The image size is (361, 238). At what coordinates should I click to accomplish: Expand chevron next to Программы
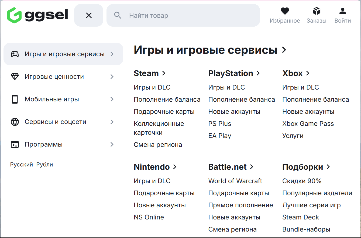tap(112, 144)
